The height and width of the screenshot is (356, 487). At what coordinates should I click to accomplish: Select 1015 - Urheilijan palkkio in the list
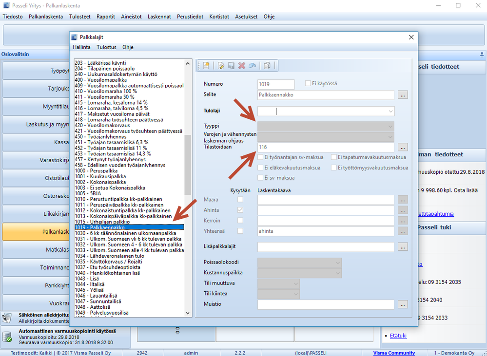click(x=129, y=222)
